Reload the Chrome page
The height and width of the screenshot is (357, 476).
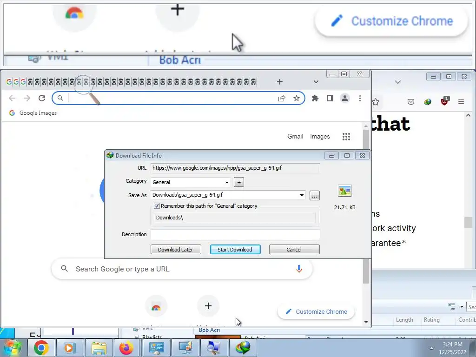(x=42, y=98)
